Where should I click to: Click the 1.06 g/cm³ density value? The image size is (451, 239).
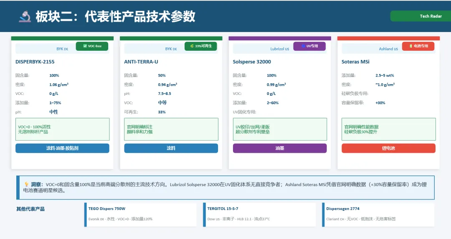[59, 85]
